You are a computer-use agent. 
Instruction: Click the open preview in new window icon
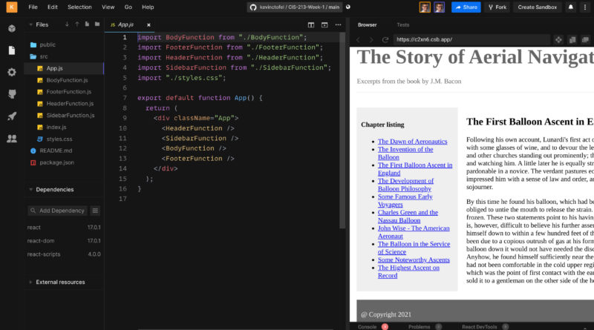point(585,40)
